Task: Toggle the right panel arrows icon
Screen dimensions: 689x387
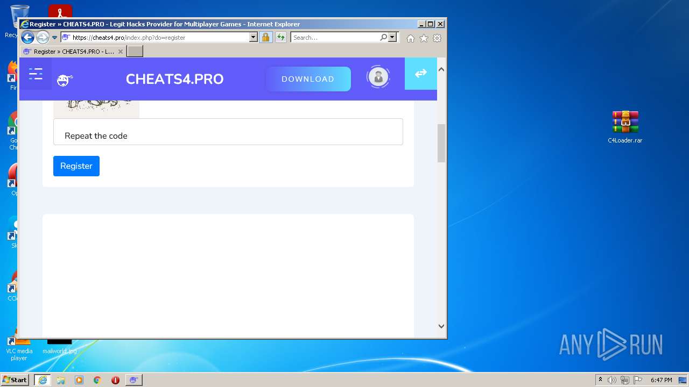Action: [x=420, y=74]
